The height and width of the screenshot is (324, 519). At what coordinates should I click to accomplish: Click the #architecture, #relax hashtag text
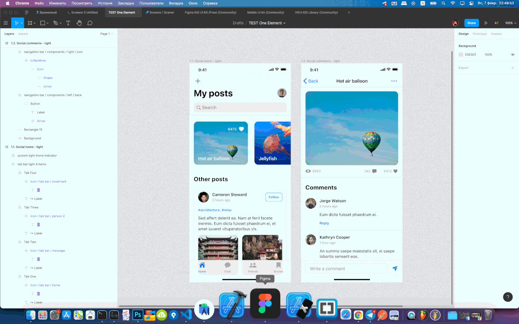215,210
